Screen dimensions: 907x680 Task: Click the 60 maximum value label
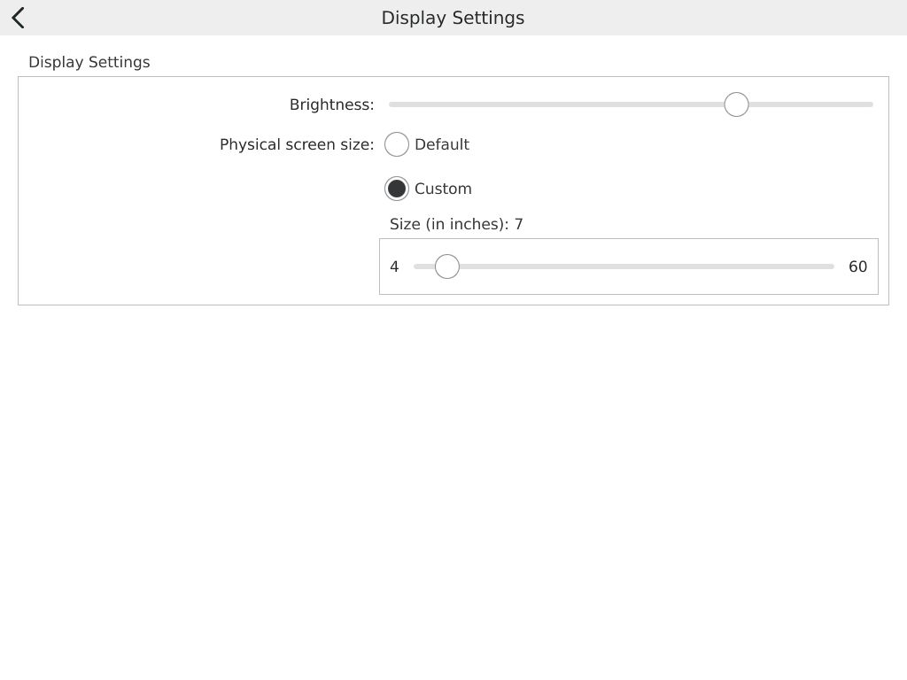[857, 267]
